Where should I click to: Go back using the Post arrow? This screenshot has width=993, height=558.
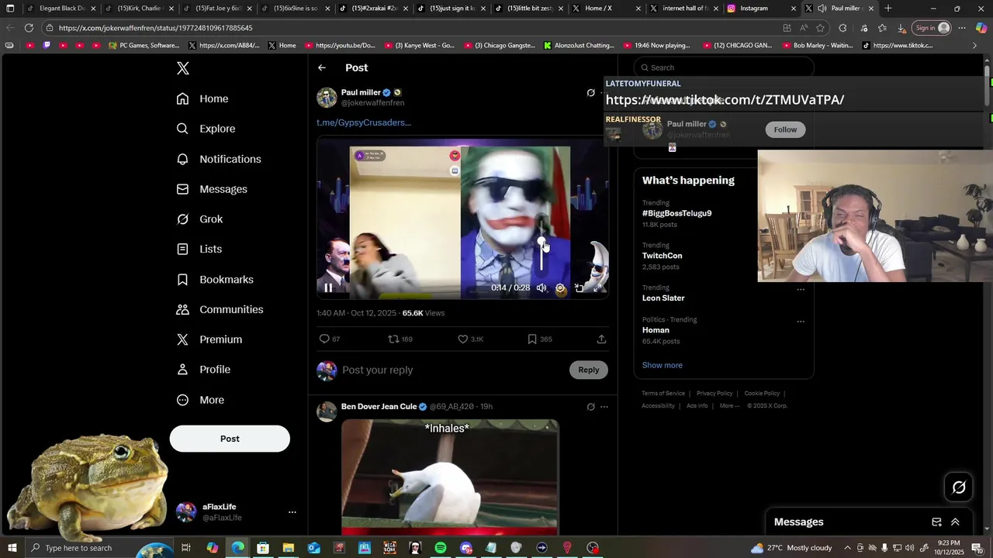(322, 68)
